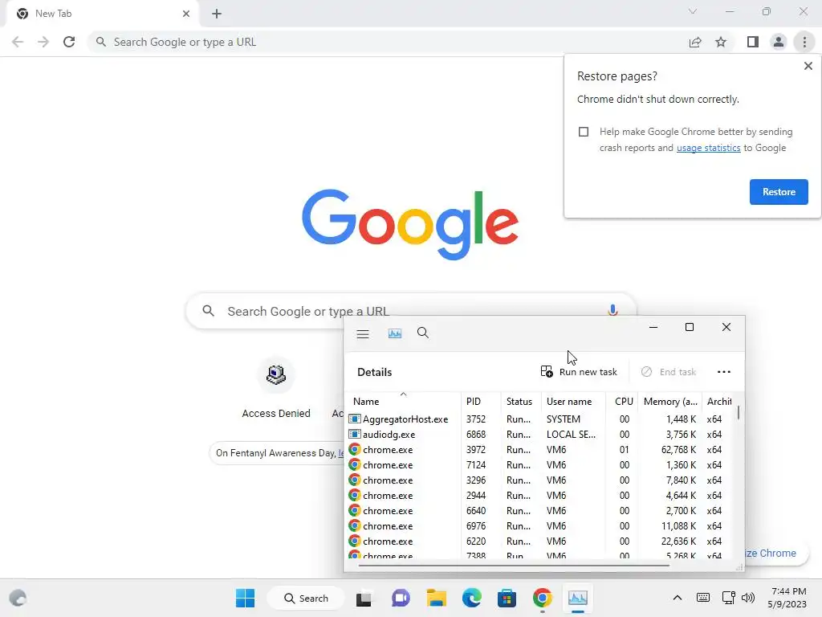The image size is (822, 617).
Task: Click the Restore button
Action: pyautogui.click(x=779, y=192)
